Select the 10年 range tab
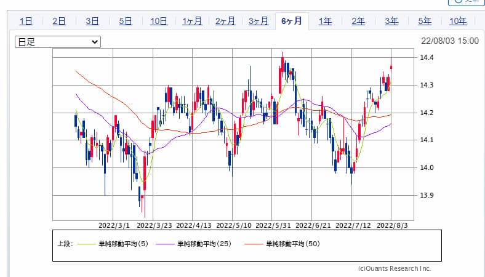485x277 pixels. (x=458, y=21)
